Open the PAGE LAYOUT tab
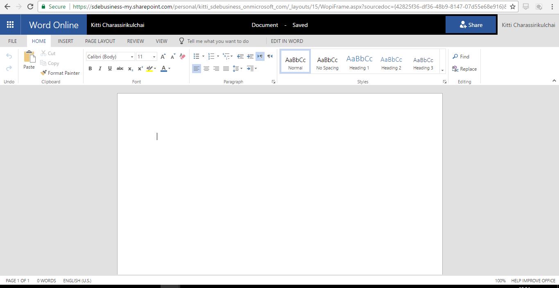This screenshot has width=559, height=288. pos(100,41)
